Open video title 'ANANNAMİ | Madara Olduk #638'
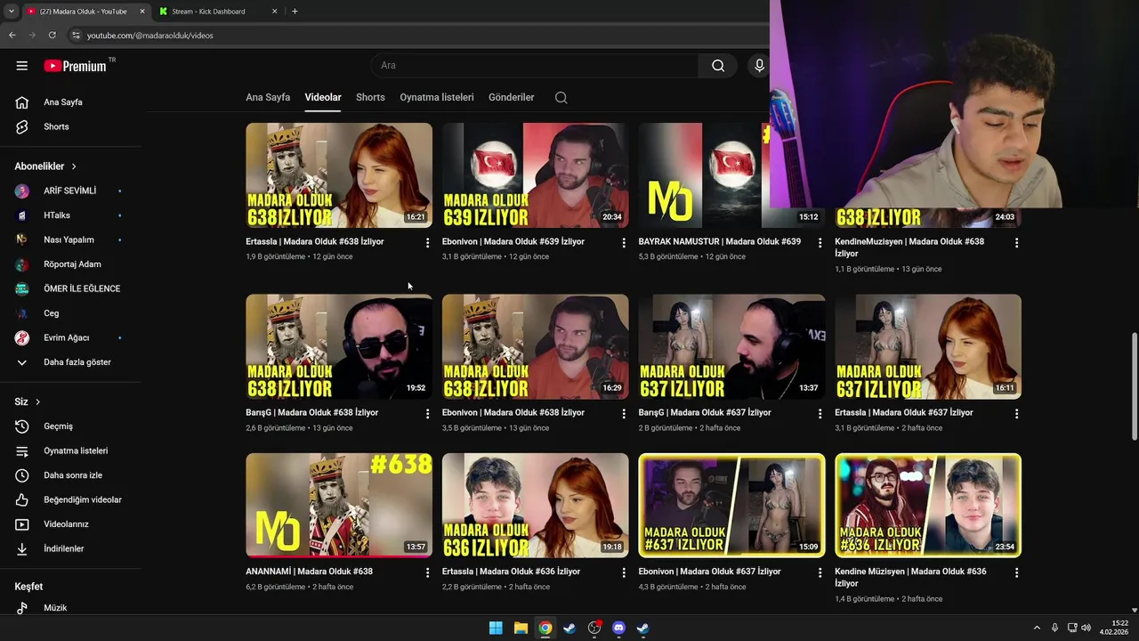 (x=309, y=572)
